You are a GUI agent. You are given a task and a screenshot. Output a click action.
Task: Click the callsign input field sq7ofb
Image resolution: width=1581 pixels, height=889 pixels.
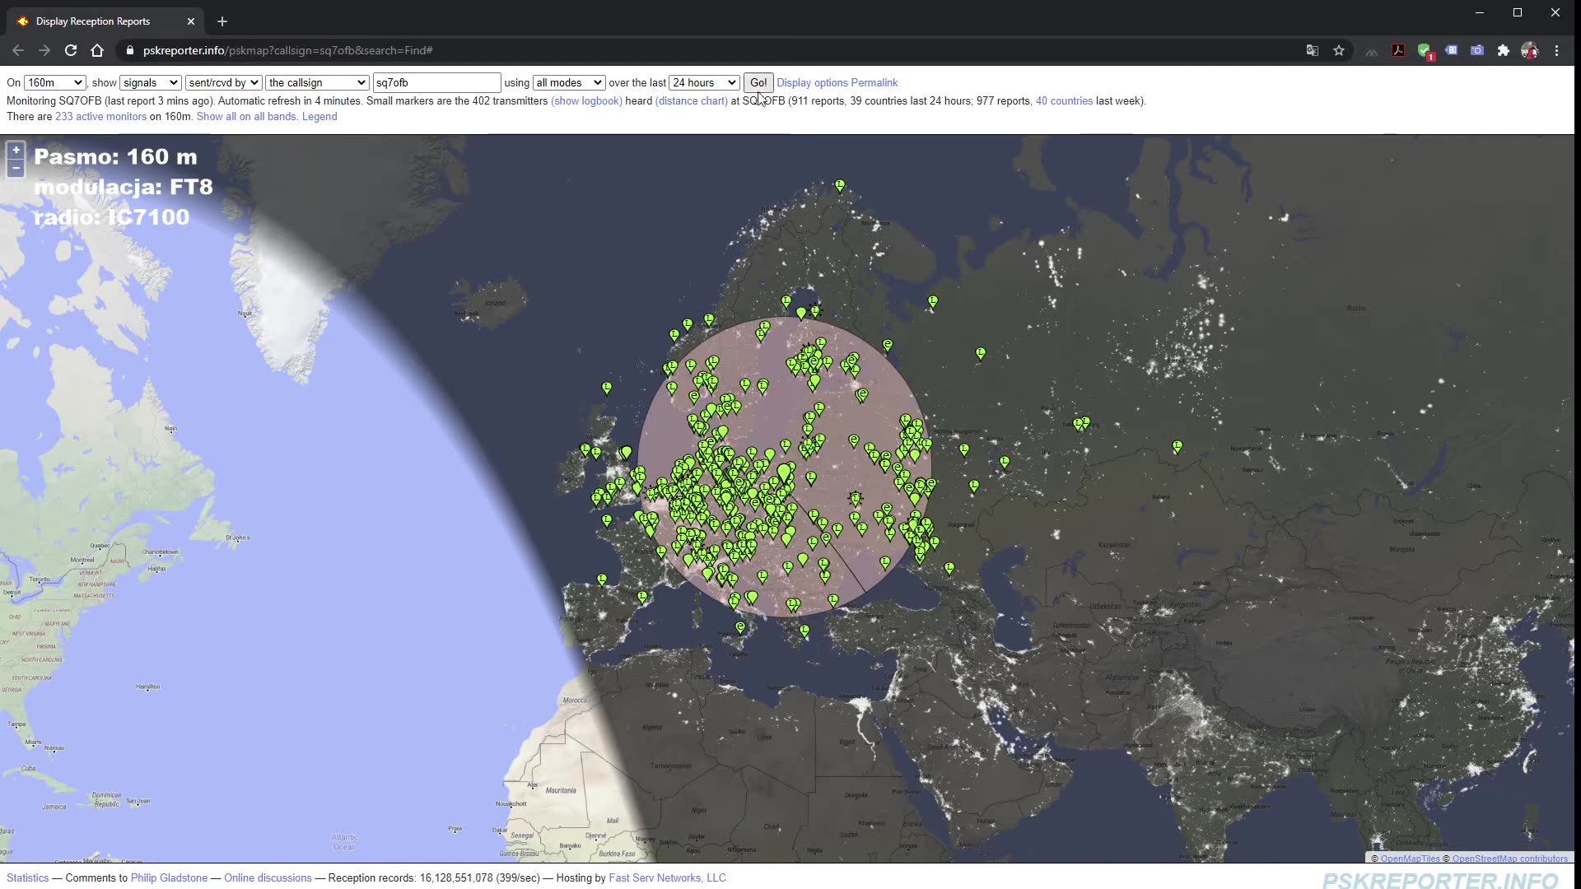coord(436,82)
